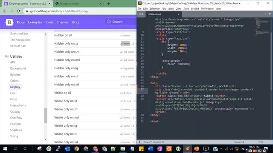The image size is (273, 153).
Task: Click the 'Visible on all' table row text
Action: point(63,93)
